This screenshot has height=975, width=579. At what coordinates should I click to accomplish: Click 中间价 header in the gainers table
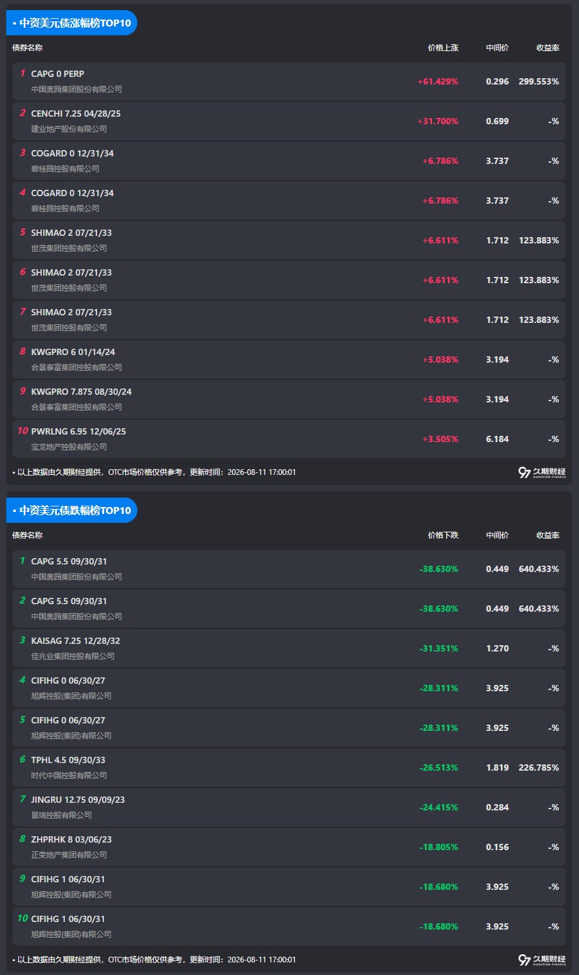coord(497,48)
